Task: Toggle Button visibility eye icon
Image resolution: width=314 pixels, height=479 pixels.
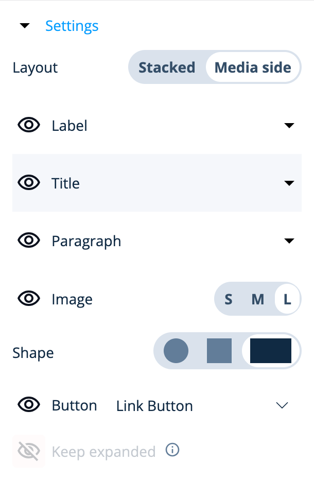Action: pyautogui.click(x=29, y=404)
